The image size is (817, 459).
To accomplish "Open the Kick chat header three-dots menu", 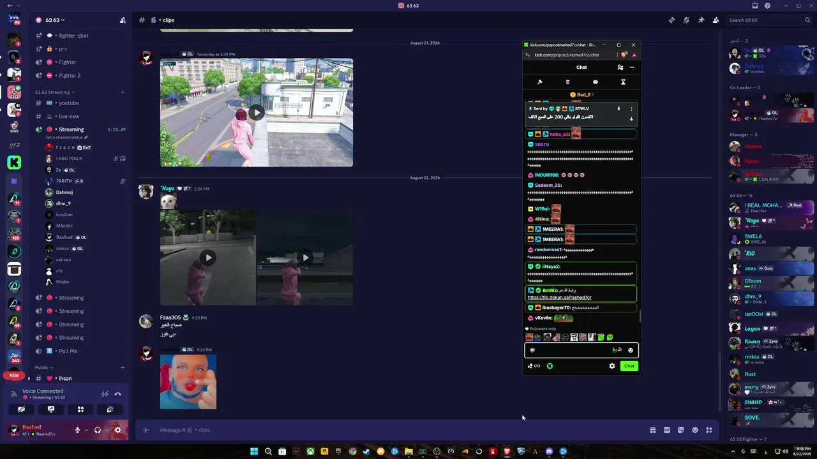I will pyautogui.click(x=632, y=68).
